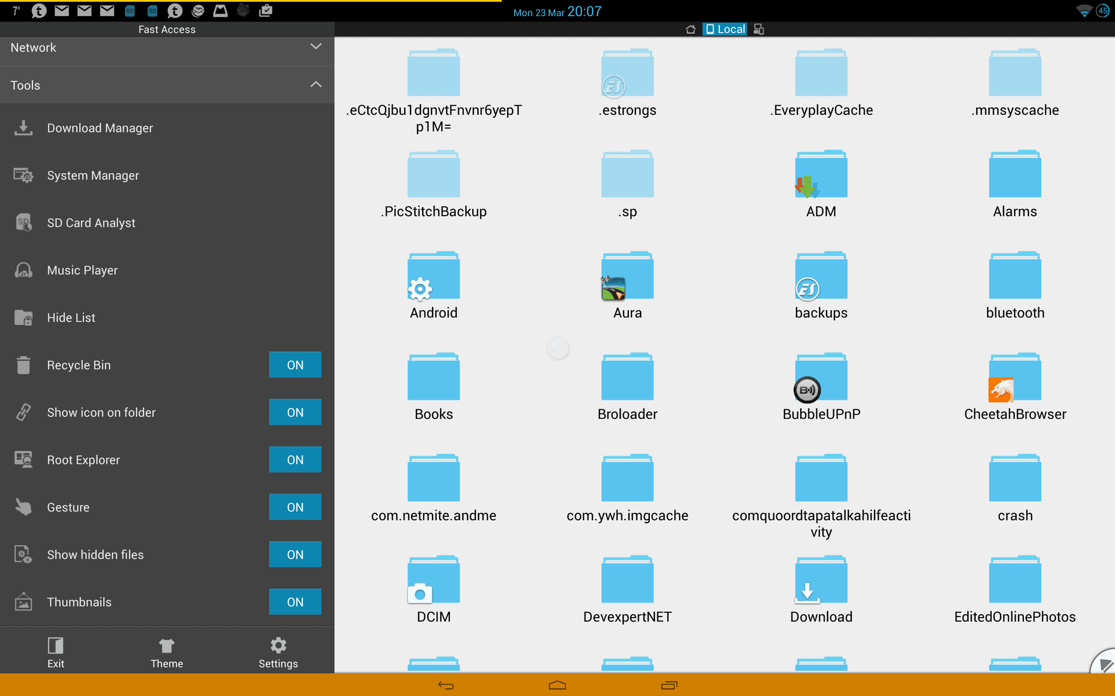
Task: Open the BubbleUPnP folder
Action: [821, 387]
